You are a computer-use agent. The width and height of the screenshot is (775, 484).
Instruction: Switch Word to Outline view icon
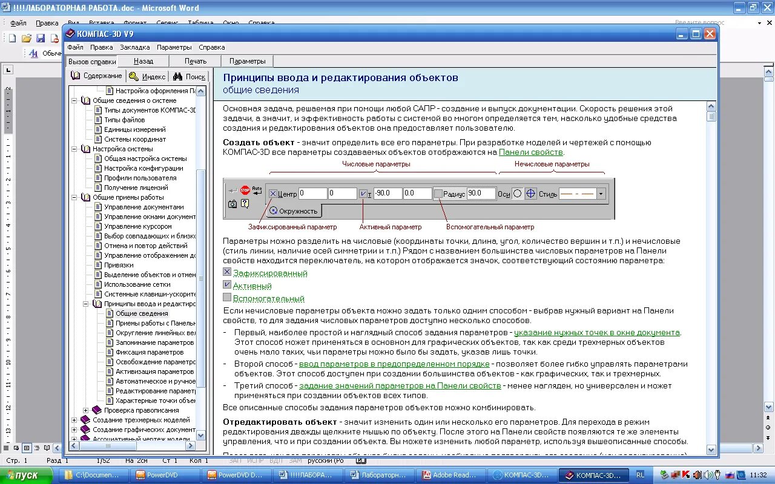pos(37,448)
